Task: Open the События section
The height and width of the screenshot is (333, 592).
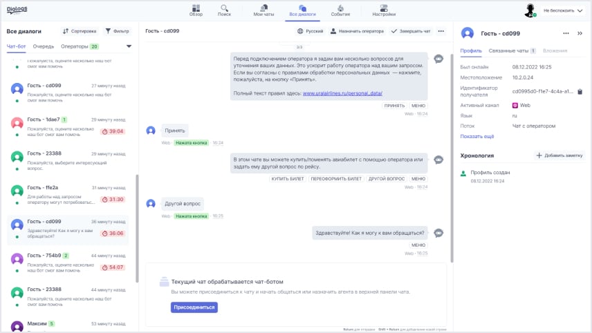Action: tap(340, 10)
